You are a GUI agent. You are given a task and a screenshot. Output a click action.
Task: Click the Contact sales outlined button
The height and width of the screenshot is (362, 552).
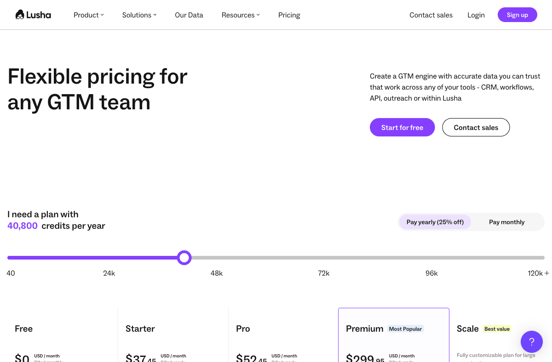476,127
